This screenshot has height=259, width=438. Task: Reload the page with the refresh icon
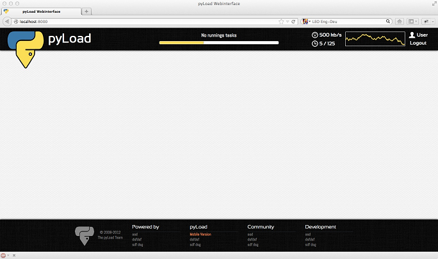[293, 21]
